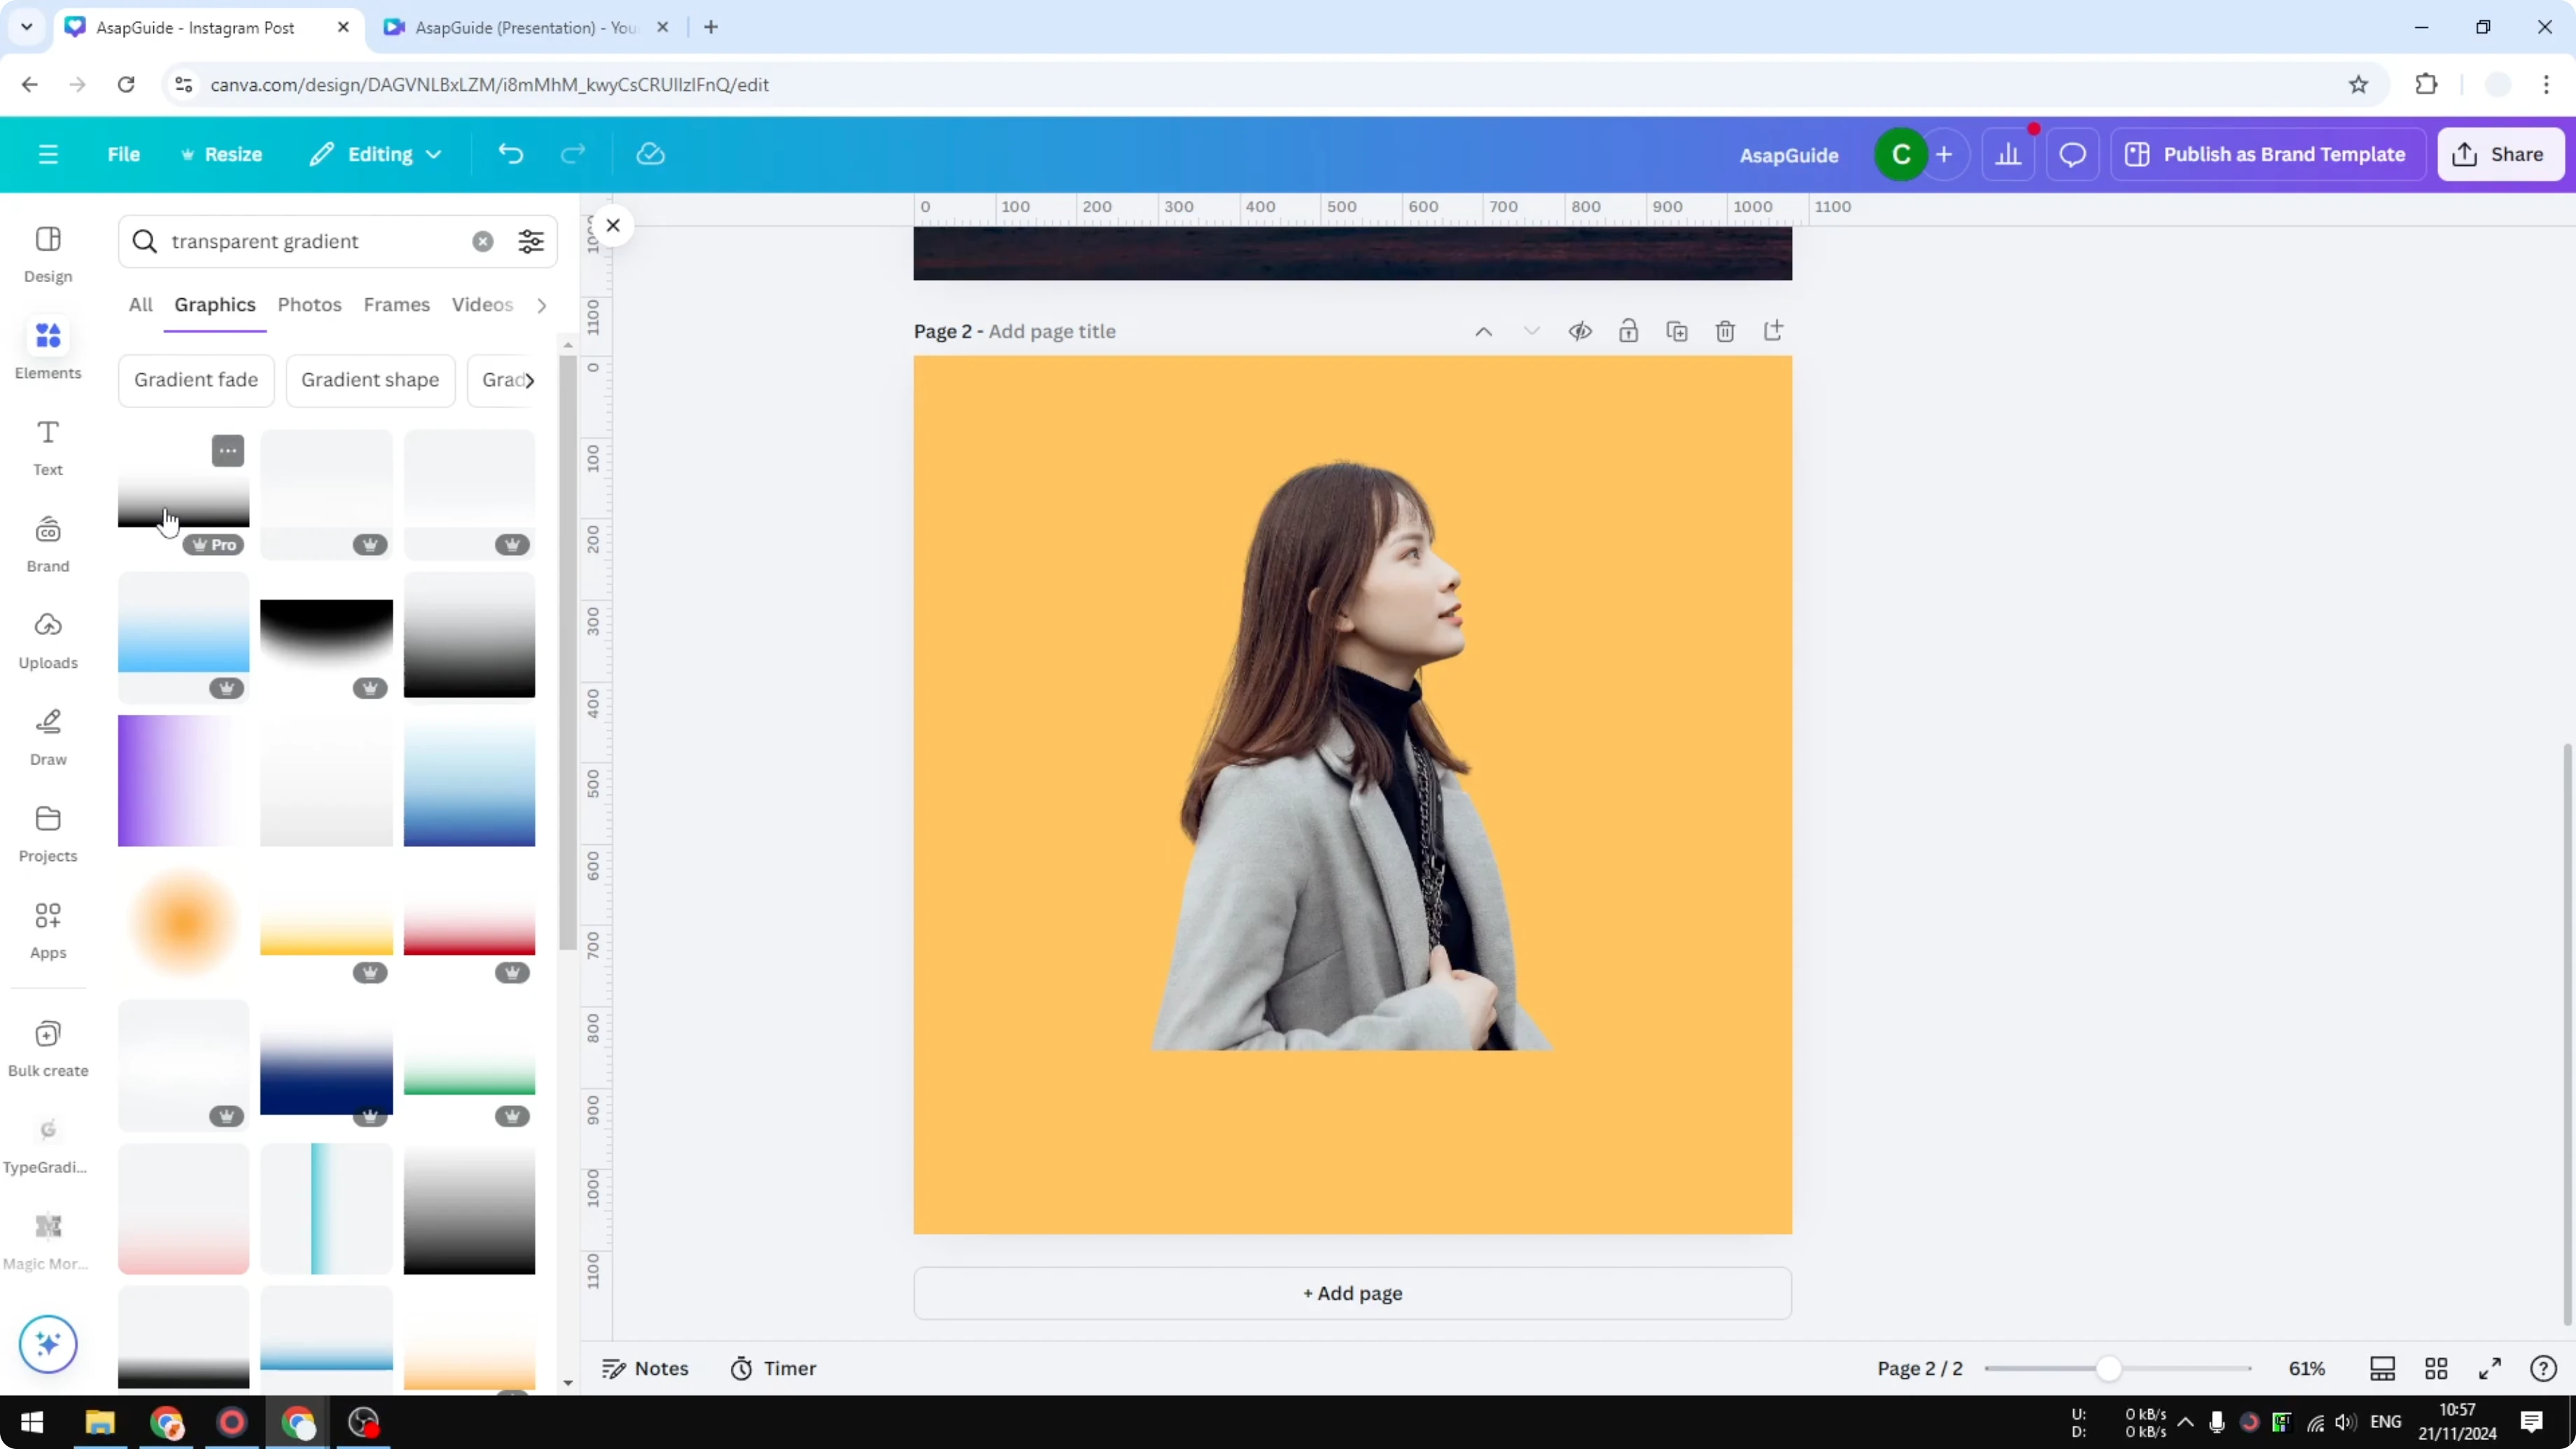2576x1449 pixels.
Task: Open the Editing mode dropdown
Action: coord(376,154)
